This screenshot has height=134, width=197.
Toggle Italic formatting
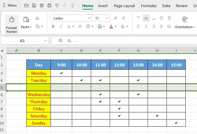[x=61, y=27]
